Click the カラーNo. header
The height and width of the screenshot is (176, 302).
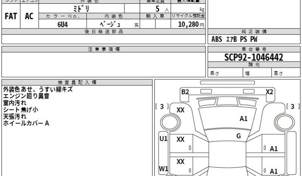click(62, 16)
